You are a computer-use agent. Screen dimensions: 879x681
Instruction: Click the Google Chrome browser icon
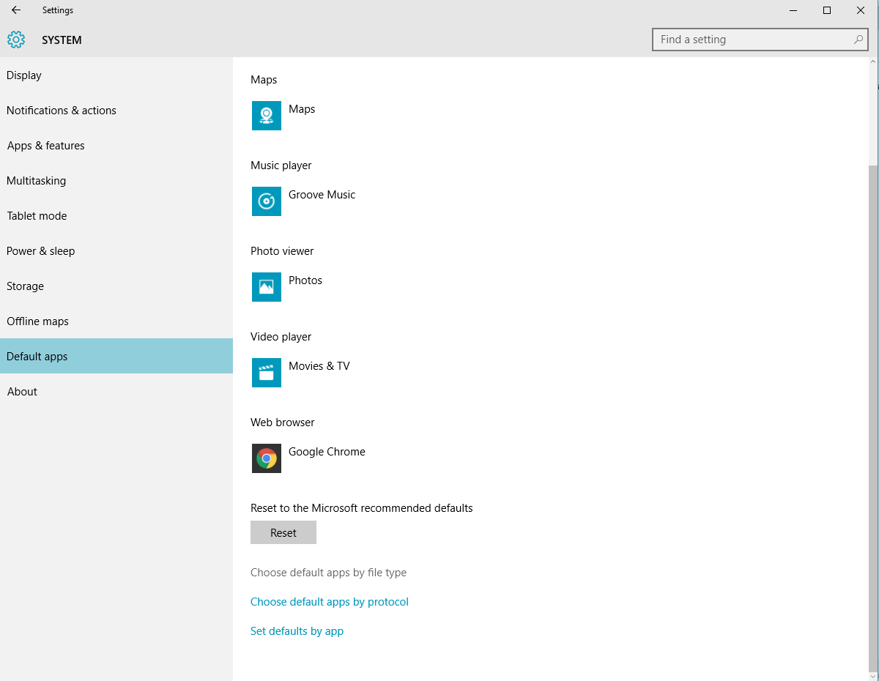[x=266, y=458]
